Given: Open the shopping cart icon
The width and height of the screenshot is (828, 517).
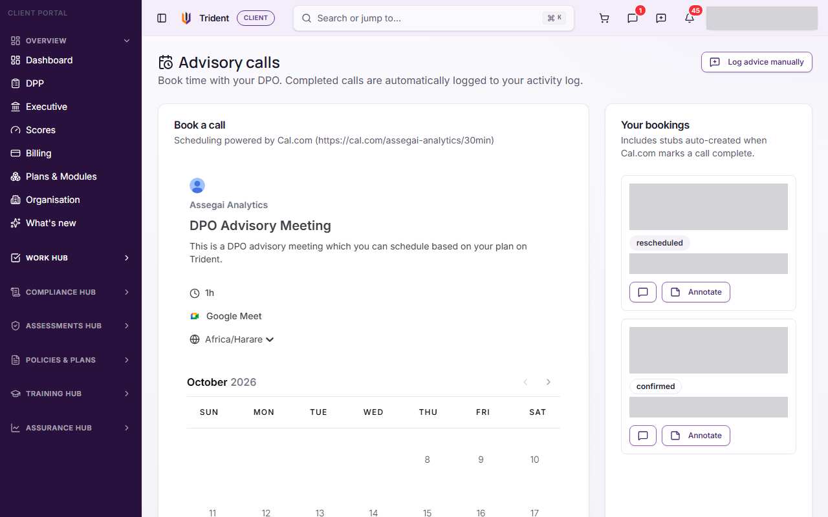Looking at the screenshot, I should pos(604,18).
